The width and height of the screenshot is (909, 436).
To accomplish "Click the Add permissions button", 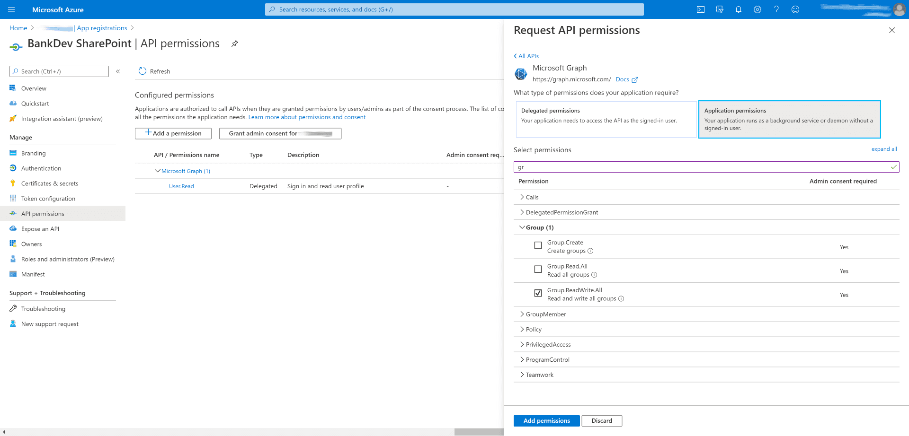I will pos(546,421).
